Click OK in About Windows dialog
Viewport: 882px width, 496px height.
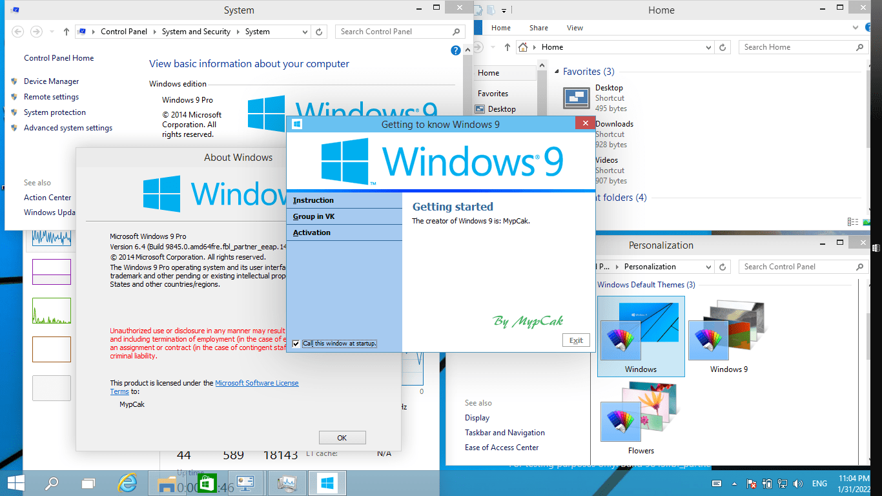[x=342, y=438]
